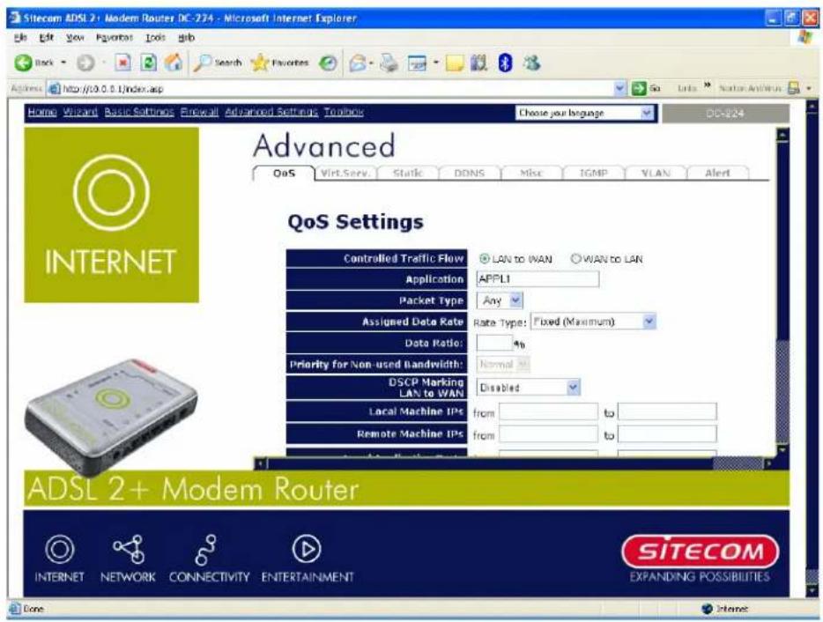Expand the Links toolbar chevron
The width and height of the screenshot is (823, 622).
(708, 85)
